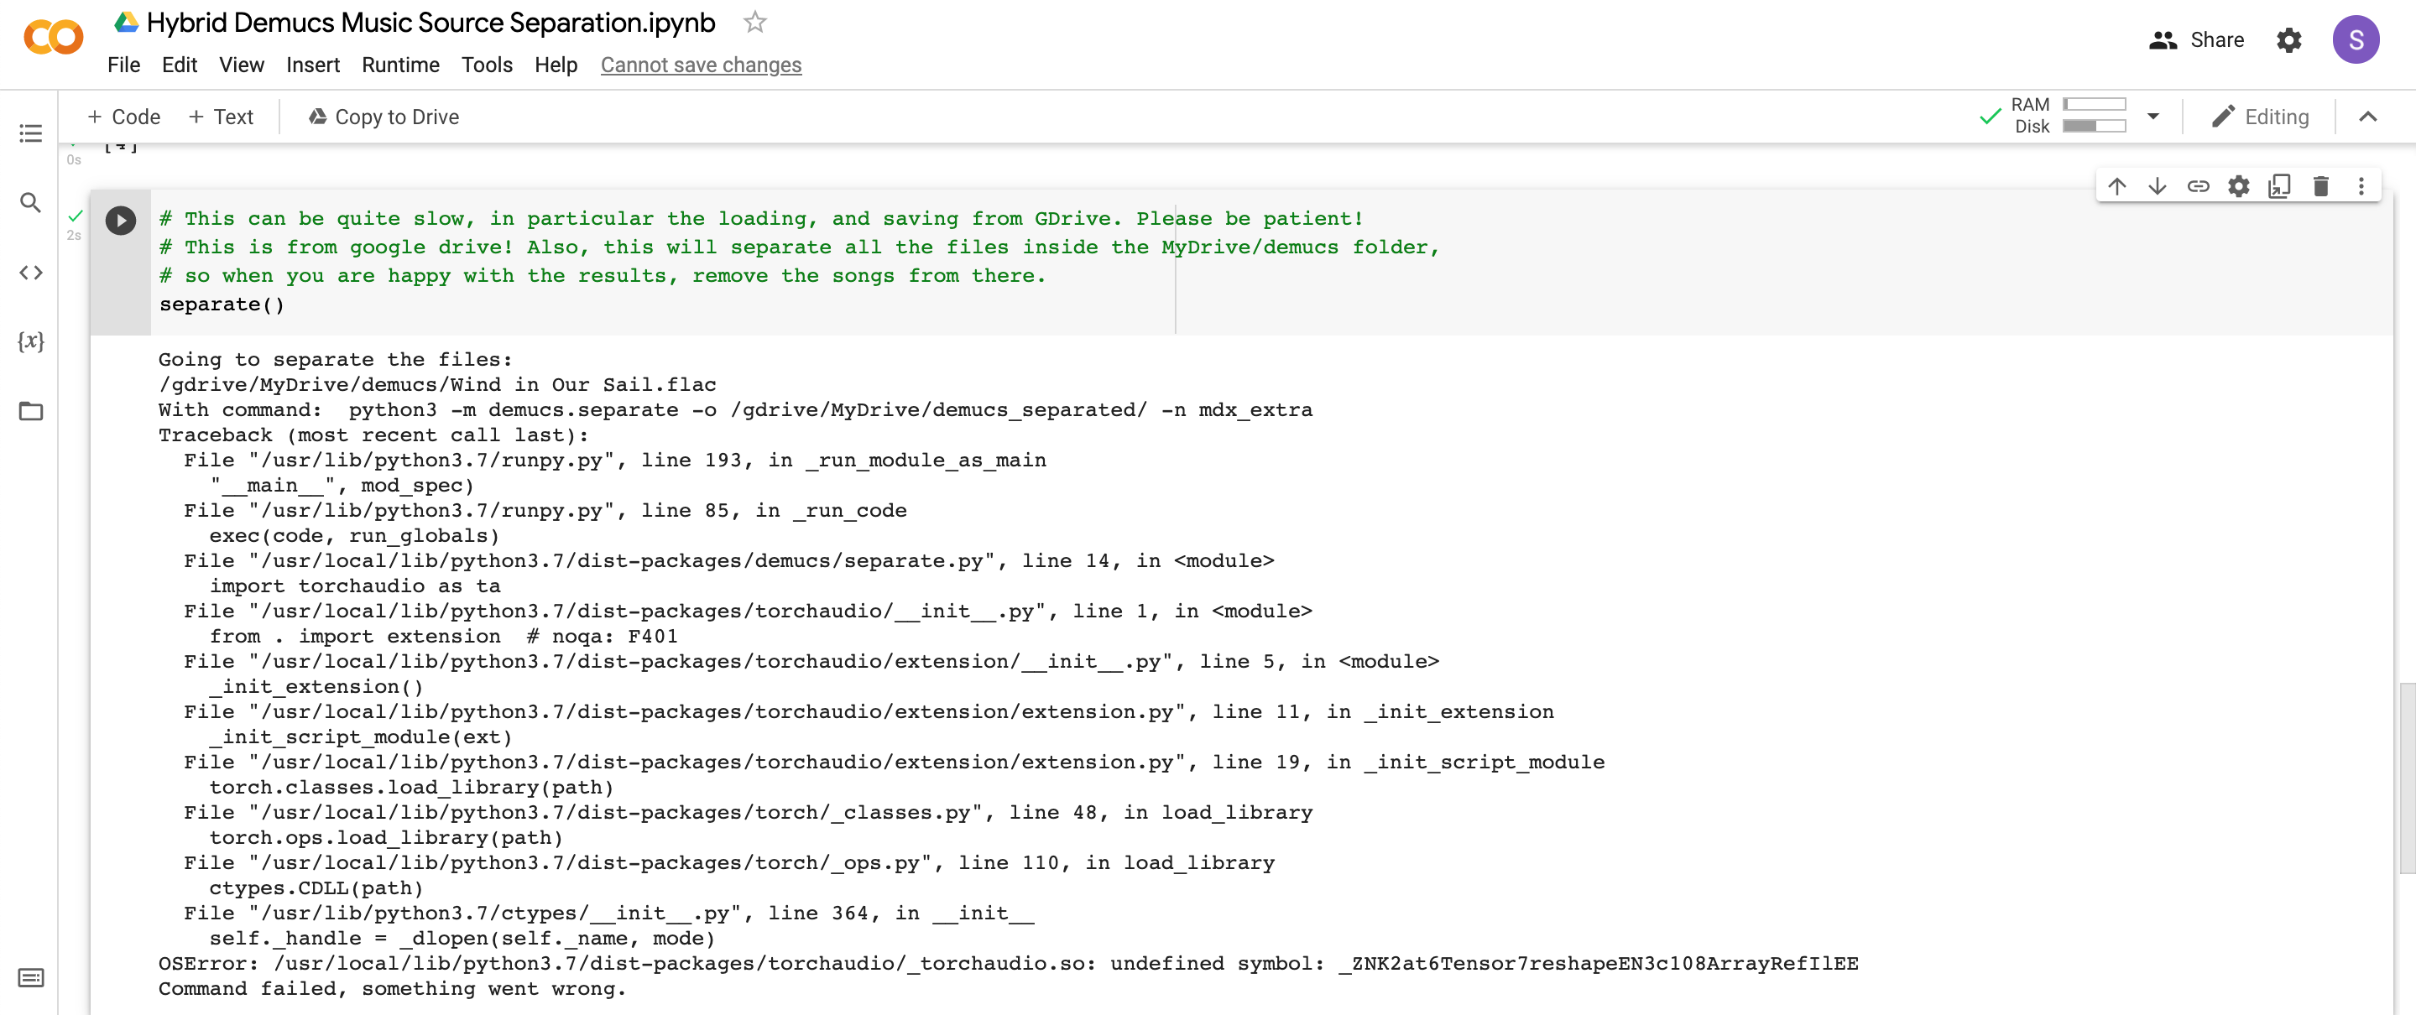Image resolution: width=2416 pixels, height=1015 pixels.
Task: Delete the current cell
Action: coord(2321,185)
